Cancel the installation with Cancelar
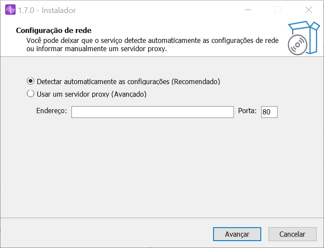 tap(292, 234)
